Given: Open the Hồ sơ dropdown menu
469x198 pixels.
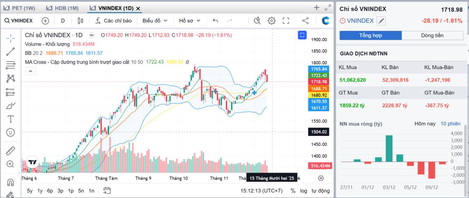Looking at the screenshot, I should pos(190,21).
